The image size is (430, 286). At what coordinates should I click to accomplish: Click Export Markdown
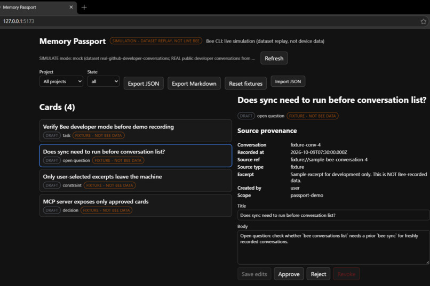[194, 84]
